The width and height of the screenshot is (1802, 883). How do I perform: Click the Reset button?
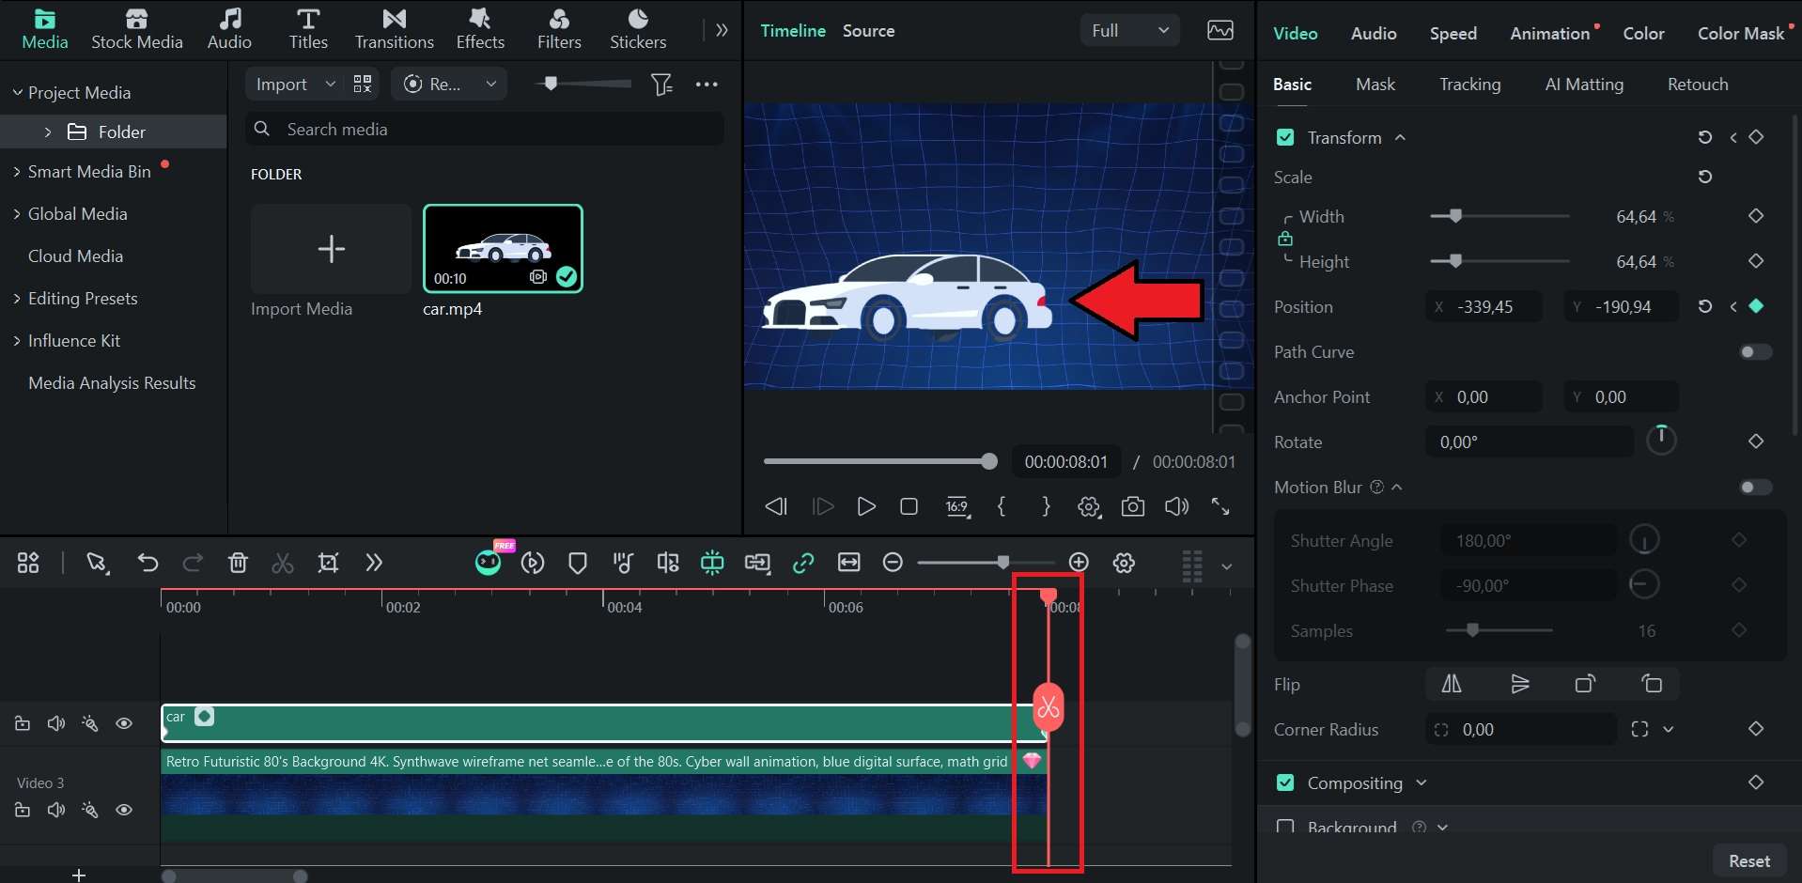tap(1748, 861)
